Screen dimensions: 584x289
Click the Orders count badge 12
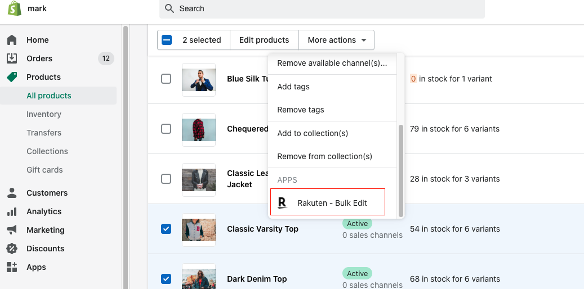point(106,58)
